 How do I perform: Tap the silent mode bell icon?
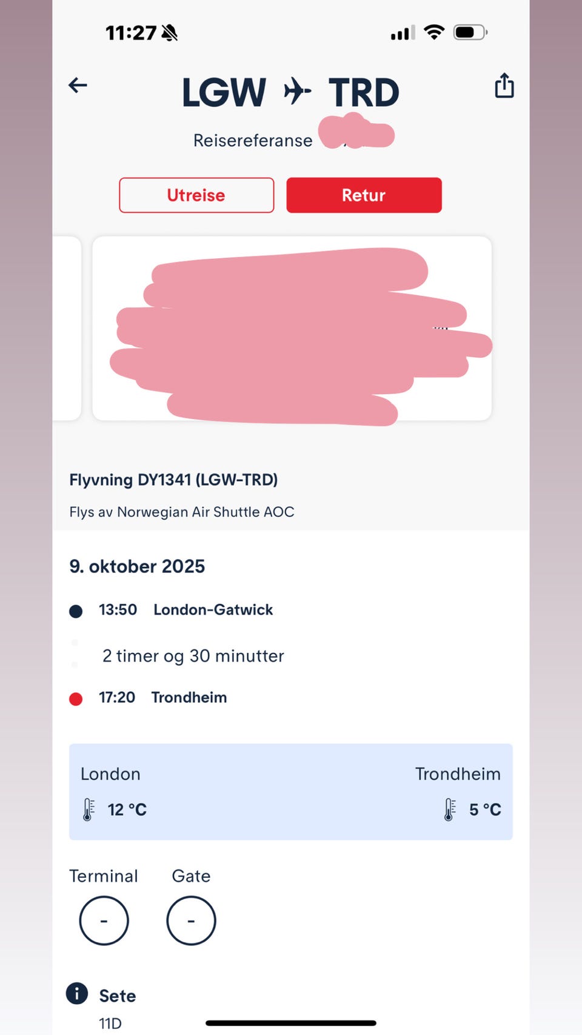coord(170,33)
